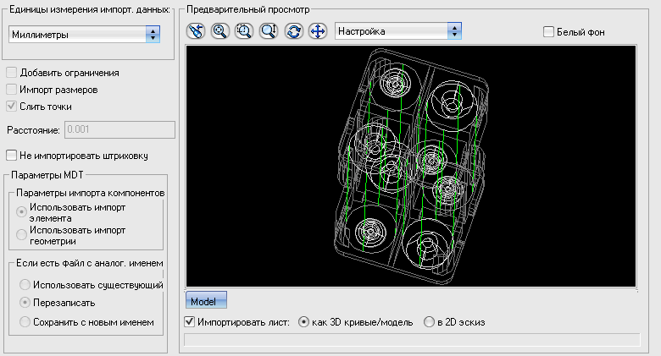Image resolution: width=661 pixels, height=356 pixels.
Task: Click the 3D model preview area
Action: pyautogui.click(x=410, y=165)
